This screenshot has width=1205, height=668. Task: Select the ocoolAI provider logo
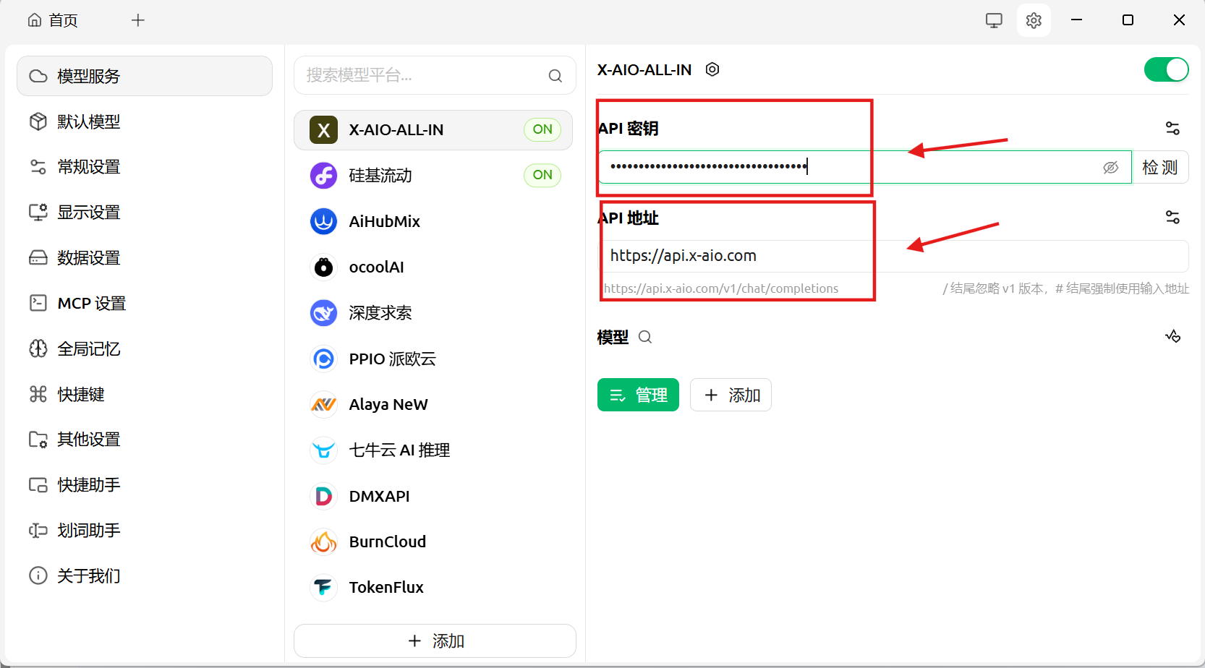pos(323,267)
